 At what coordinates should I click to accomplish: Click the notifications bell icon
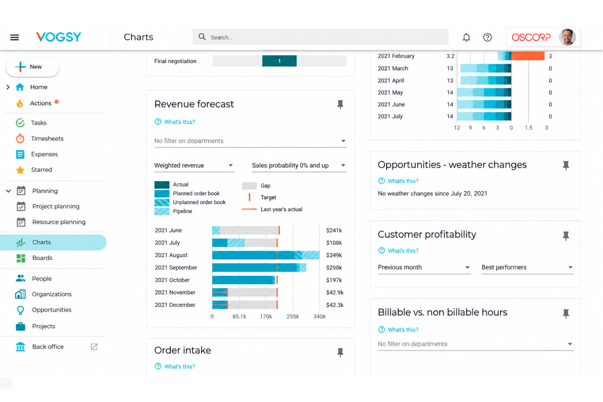pos(467,37)
